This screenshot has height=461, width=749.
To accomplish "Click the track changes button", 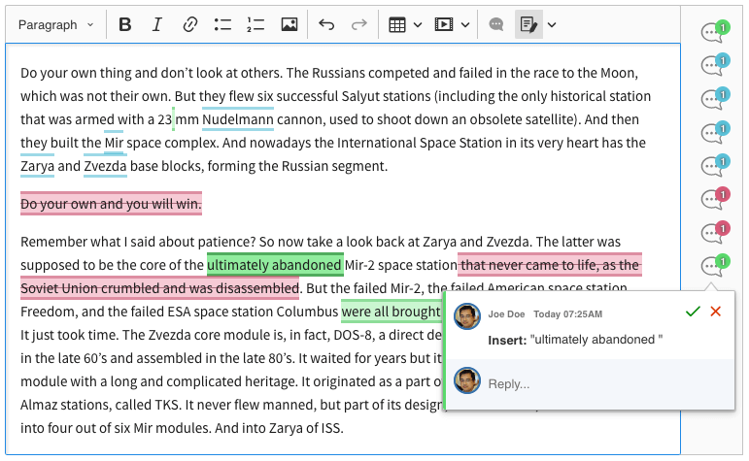I will (x=528, y=24).
